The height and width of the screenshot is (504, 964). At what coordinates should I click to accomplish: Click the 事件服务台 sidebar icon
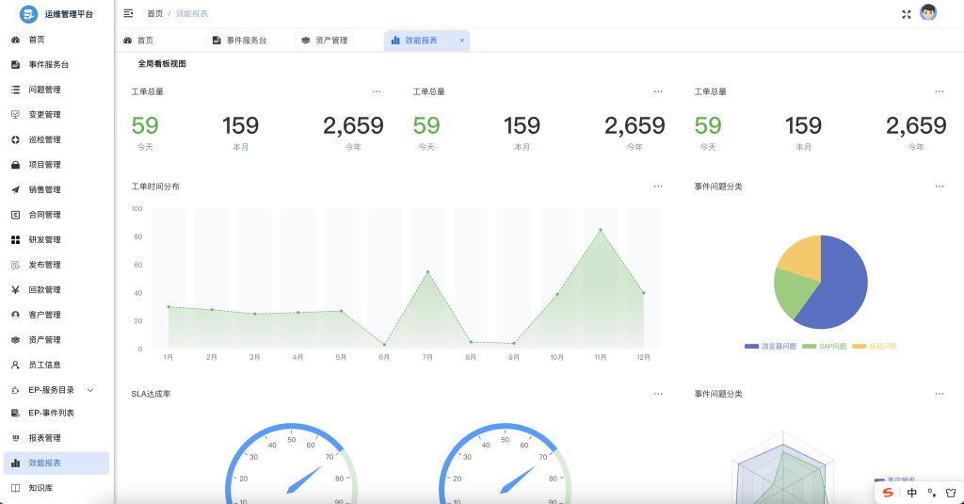(15, 65)
